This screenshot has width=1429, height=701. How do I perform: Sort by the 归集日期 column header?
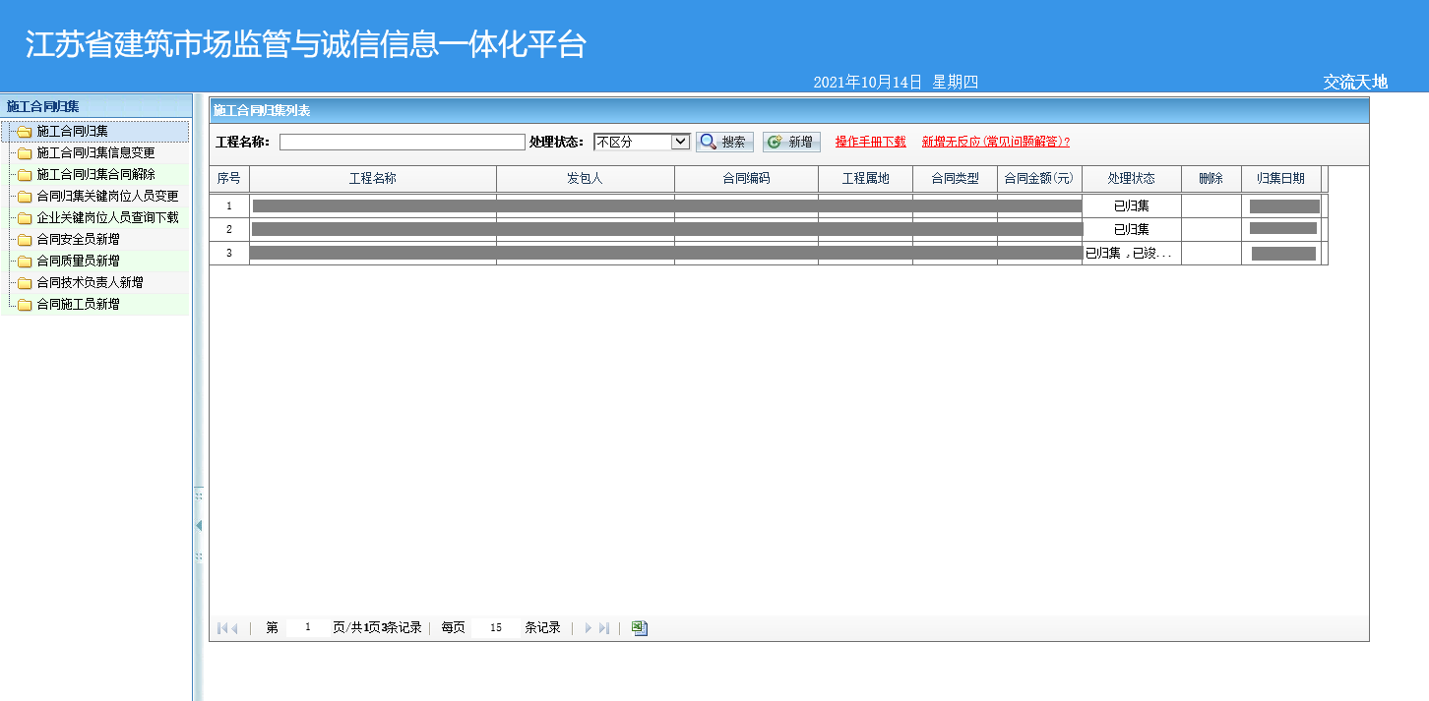pyautogui.click(x=1279, y=178)
